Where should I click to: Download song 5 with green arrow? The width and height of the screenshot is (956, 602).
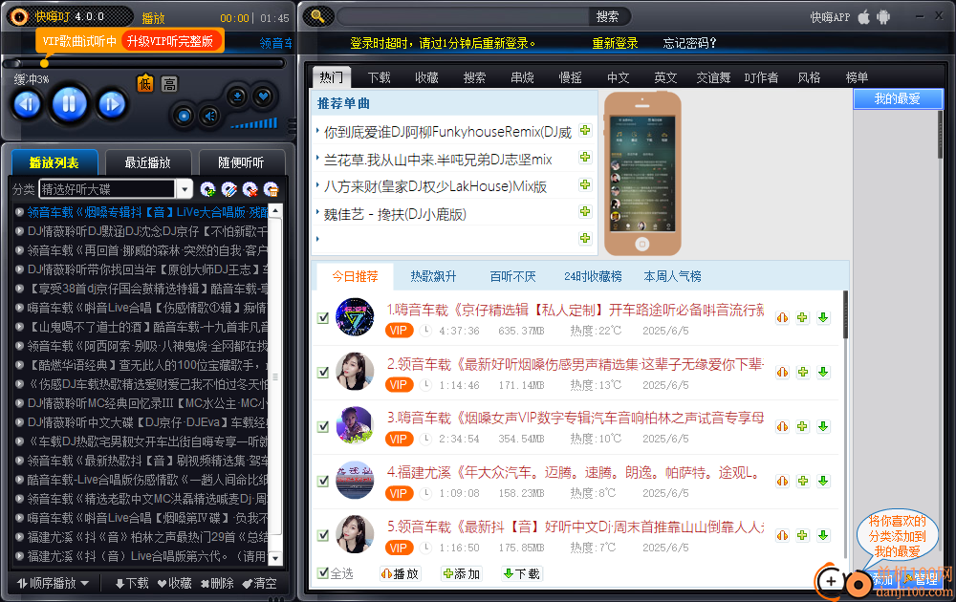click(x=823, y=535)
